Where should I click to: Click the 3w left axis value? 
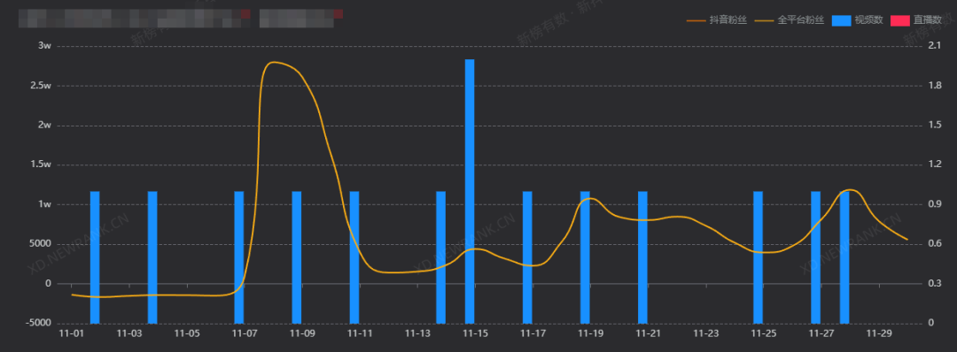point(44,46)
